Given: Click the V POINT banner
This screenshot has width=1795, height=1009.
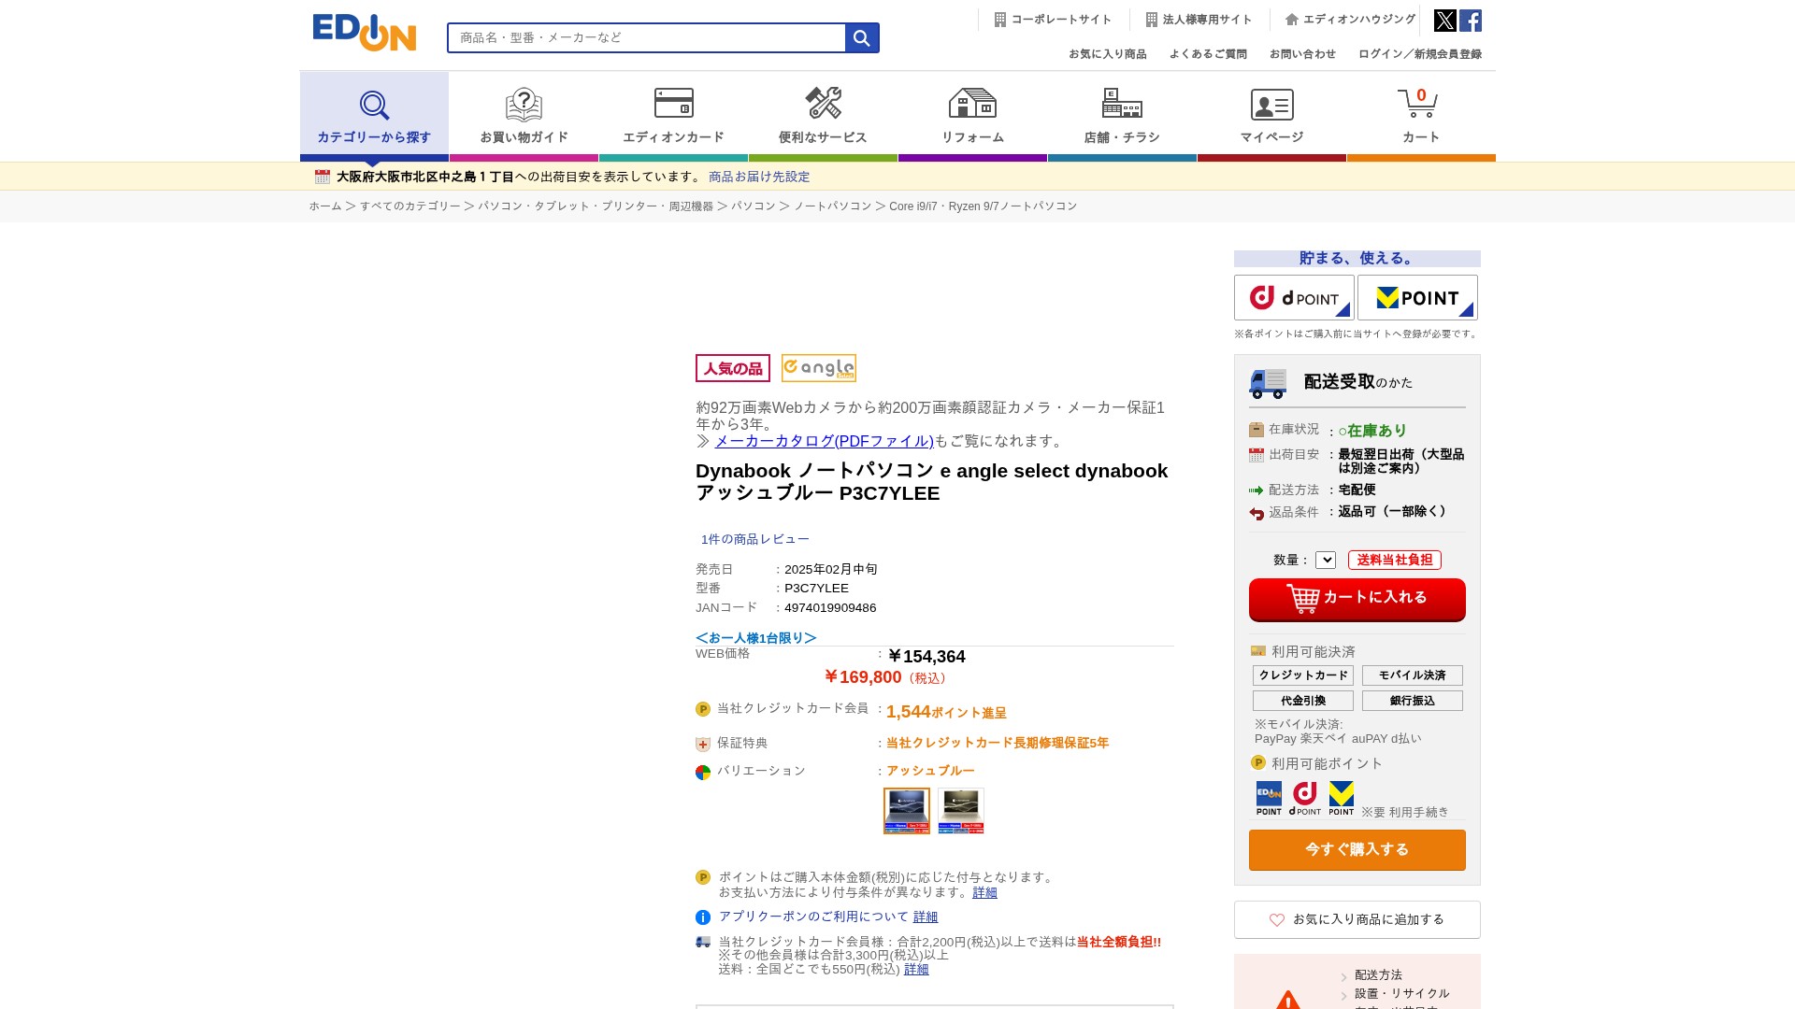Looking at the screenshot, I should pyautogui.click(x=1417, y=298).
